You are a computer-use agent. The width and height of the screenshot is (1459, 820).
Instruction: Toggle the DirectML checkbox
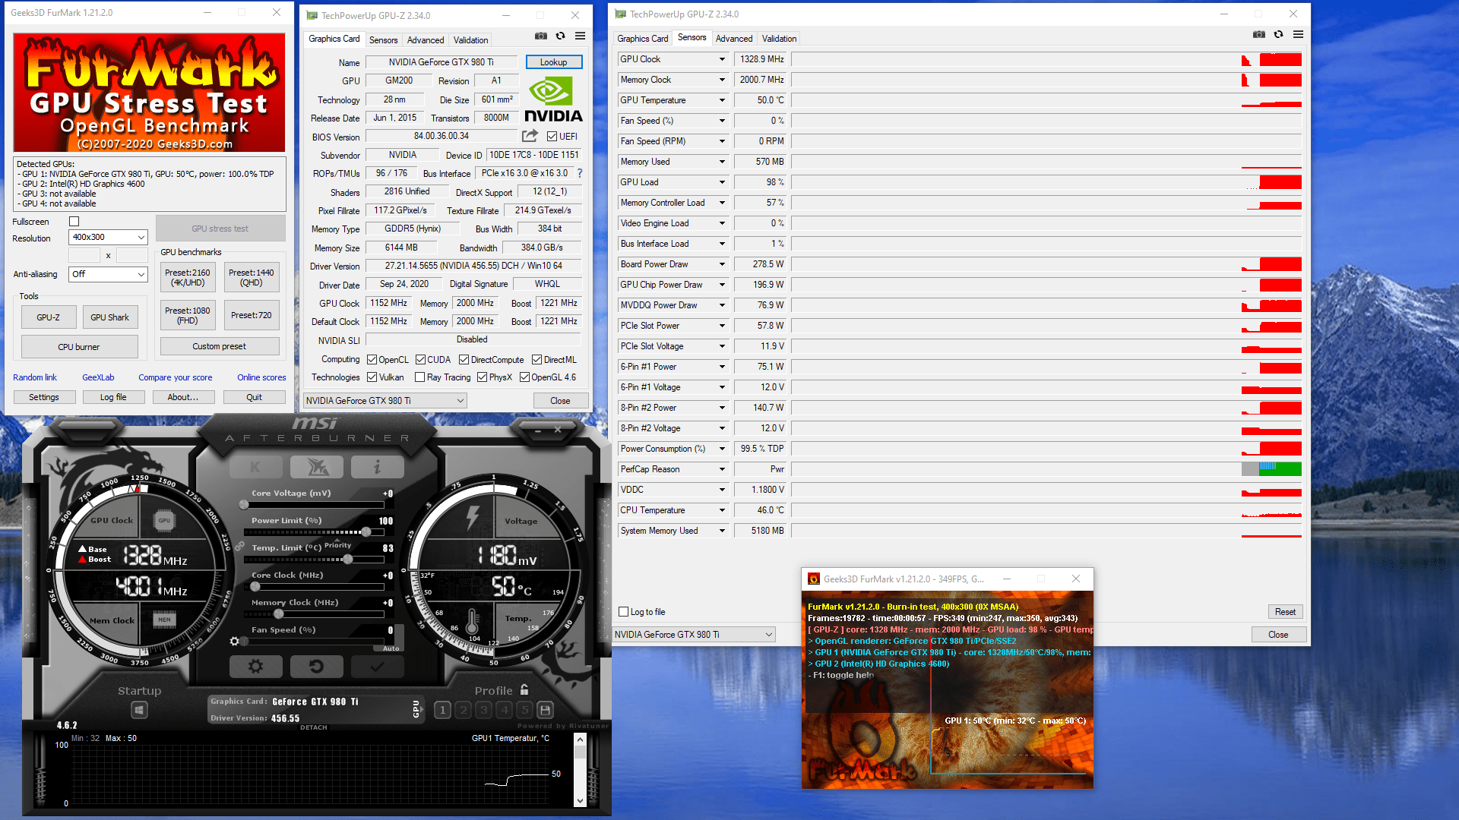coord(536,360)
